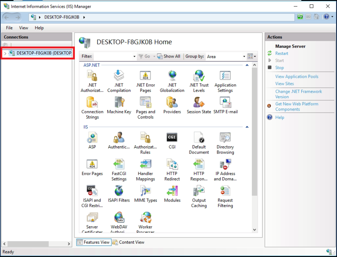Open the .NET Globalization feature
Image resolution: width=337 pixels, height=257 pixels.
coord(172,81)
